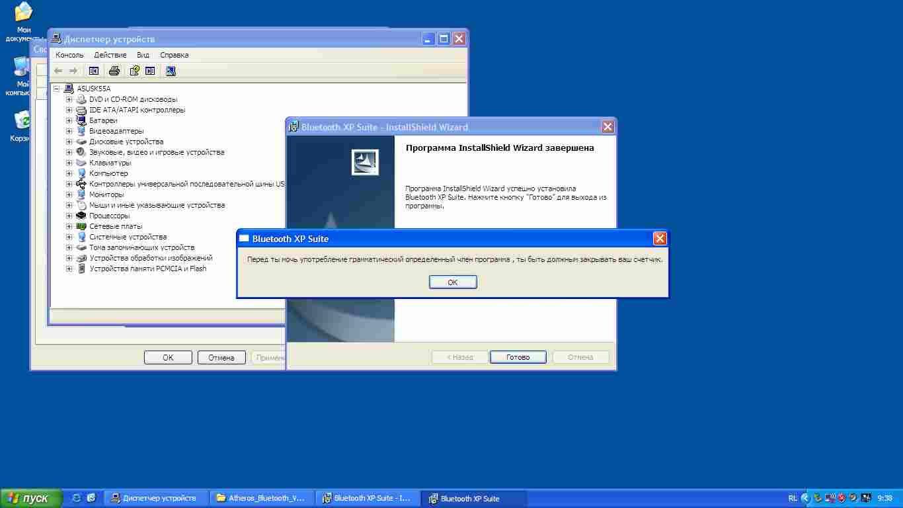Click the Тома запоминающих устройств drive icon

click(81, 247)
